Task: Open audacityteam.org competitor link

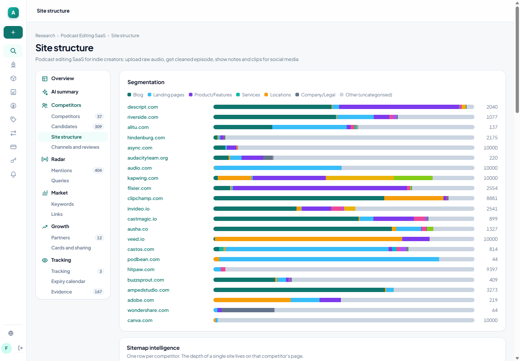Action: [148, 158]
